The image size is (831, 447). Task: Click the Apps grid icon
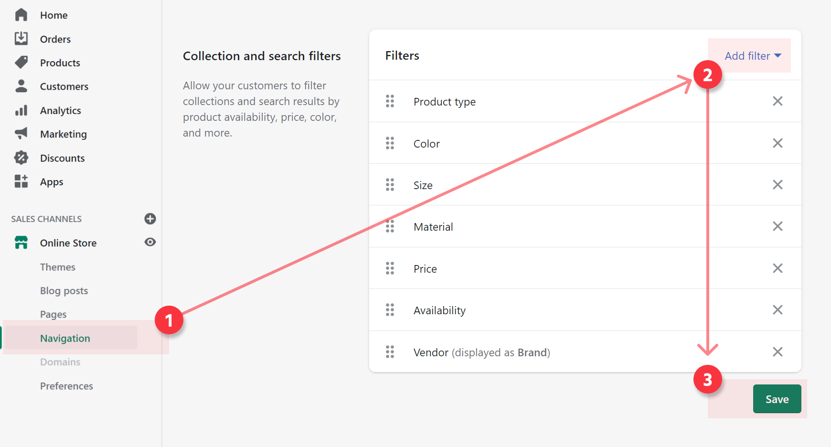click(21, 181)
